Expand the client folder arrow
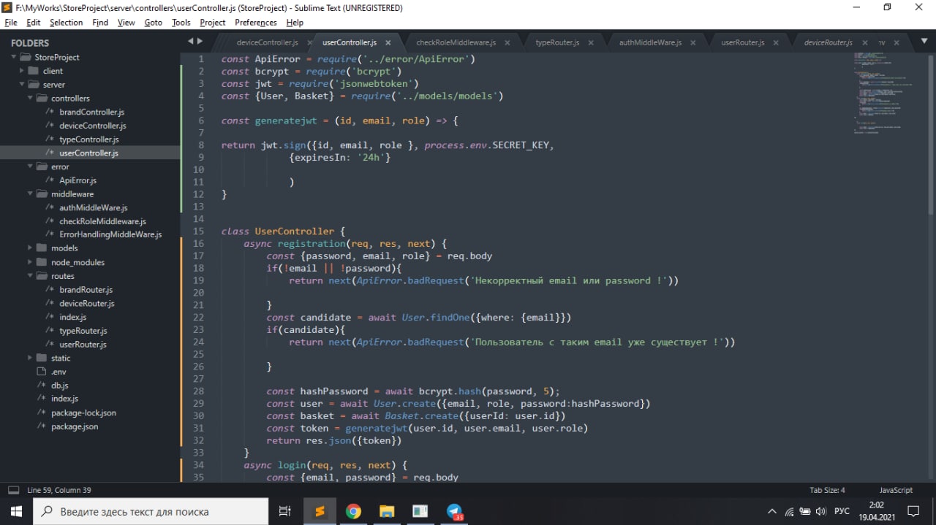Screen dimensions: 936x525 tap(22, 71)
